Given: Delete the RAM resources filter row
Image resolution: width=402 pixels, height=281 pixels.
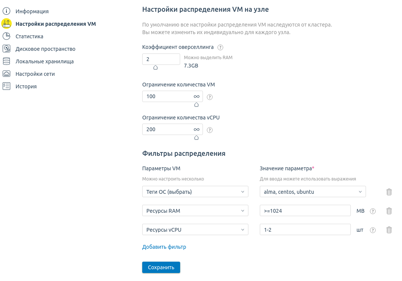Looking at the screenshot, I should pyautogui.click(x=389, y=211).
